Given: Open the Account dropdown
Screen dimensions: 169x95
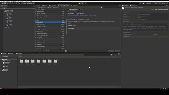Looking at the screenshot, I should tap(149, 3).
